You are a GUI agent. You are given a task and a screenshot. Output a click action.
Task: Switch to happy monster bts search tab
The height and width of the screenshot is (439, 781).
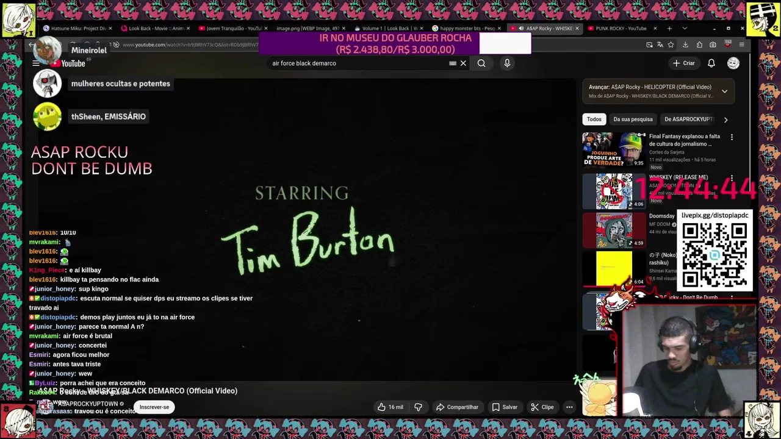tap(466, 28)
